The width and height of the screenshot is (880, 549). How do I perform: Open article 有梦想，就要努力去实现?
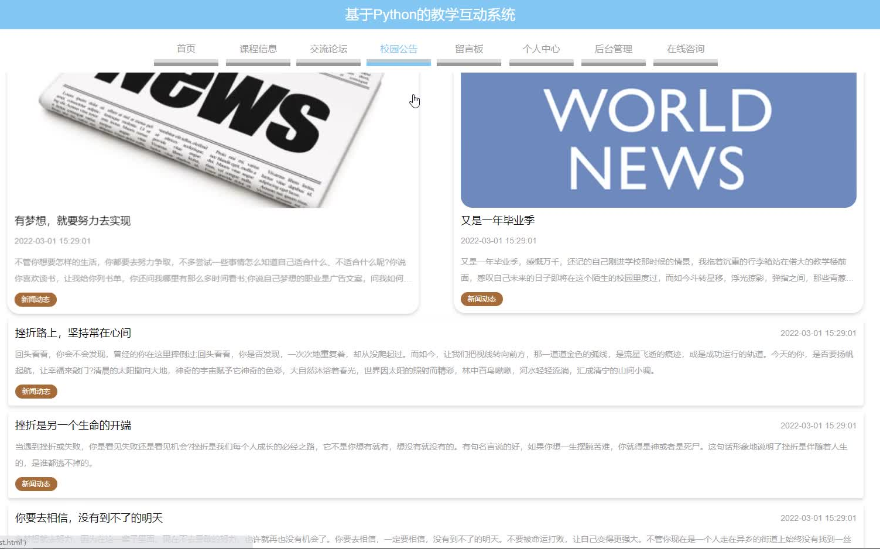73,221
